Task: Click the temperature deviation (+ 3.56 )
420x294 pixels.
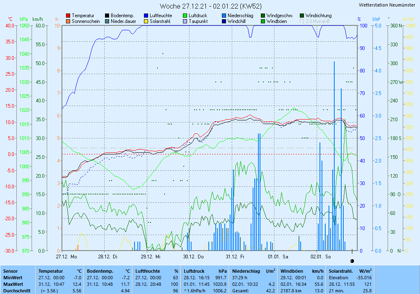Action: pos(49,291)
